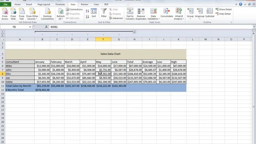This screenshot has width=256, height=144.
Task: Click Group outline icon
Action: [190, 13]
